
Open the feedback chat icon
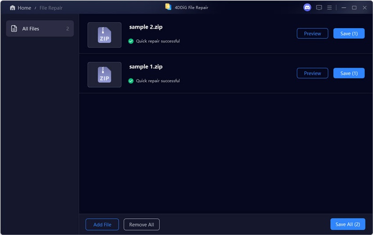(319, 8)
